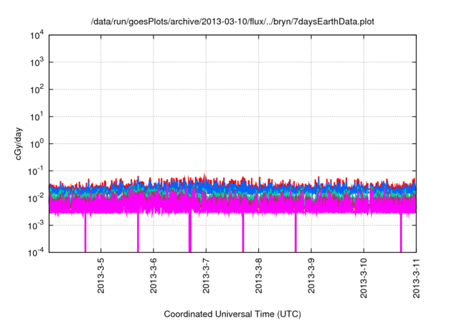Click the magenta dropout spike before 2013-3-7

pyautogui.click(x=190, y=232)
